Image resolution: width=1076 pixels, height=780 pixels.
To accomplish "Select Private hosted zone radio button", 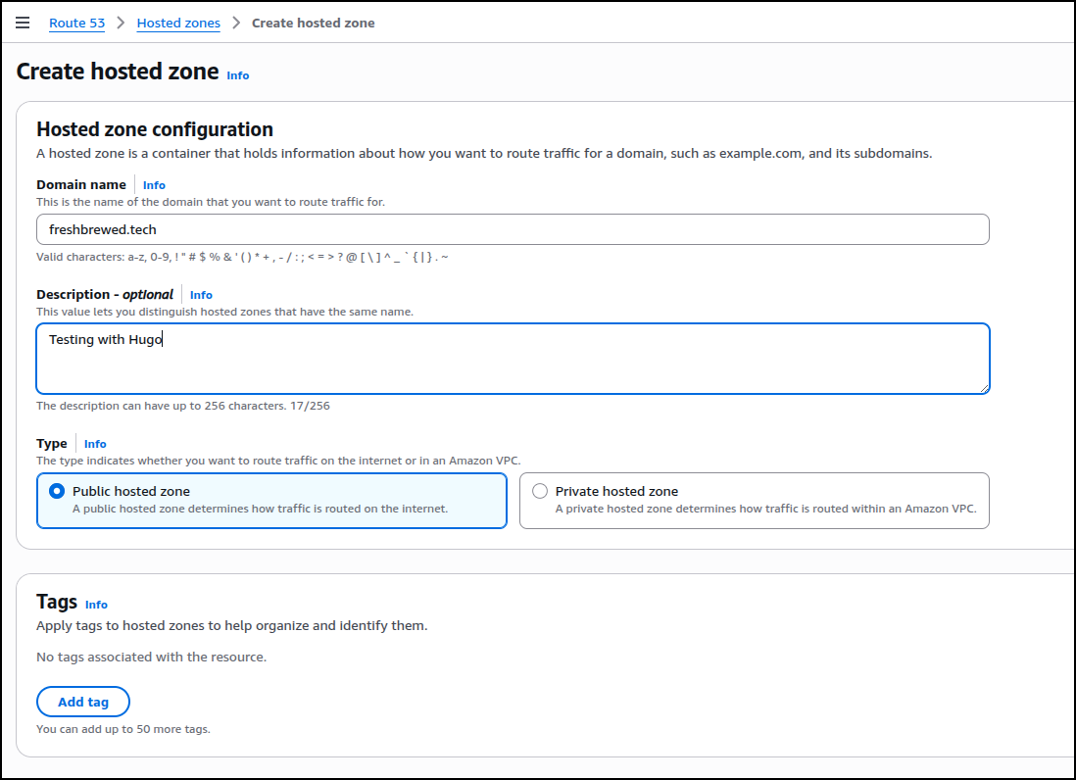I will tap(540, 491).
